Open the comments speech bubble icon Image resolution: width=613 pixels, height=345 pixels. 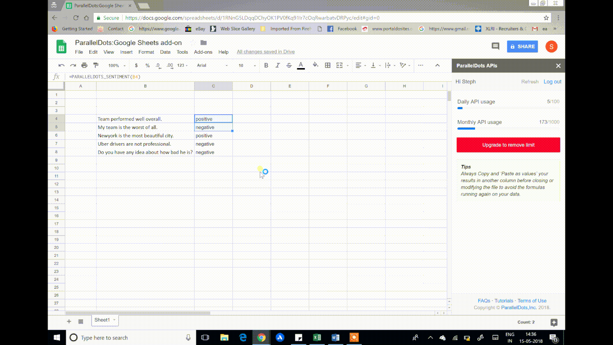pos(495,46)
